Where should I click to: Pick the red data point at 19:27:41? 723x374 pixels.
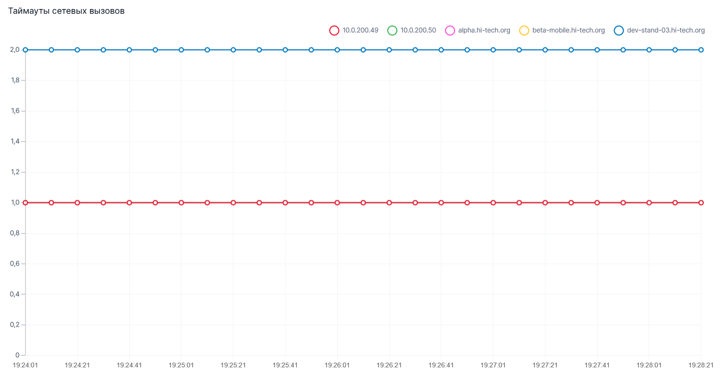597,203
